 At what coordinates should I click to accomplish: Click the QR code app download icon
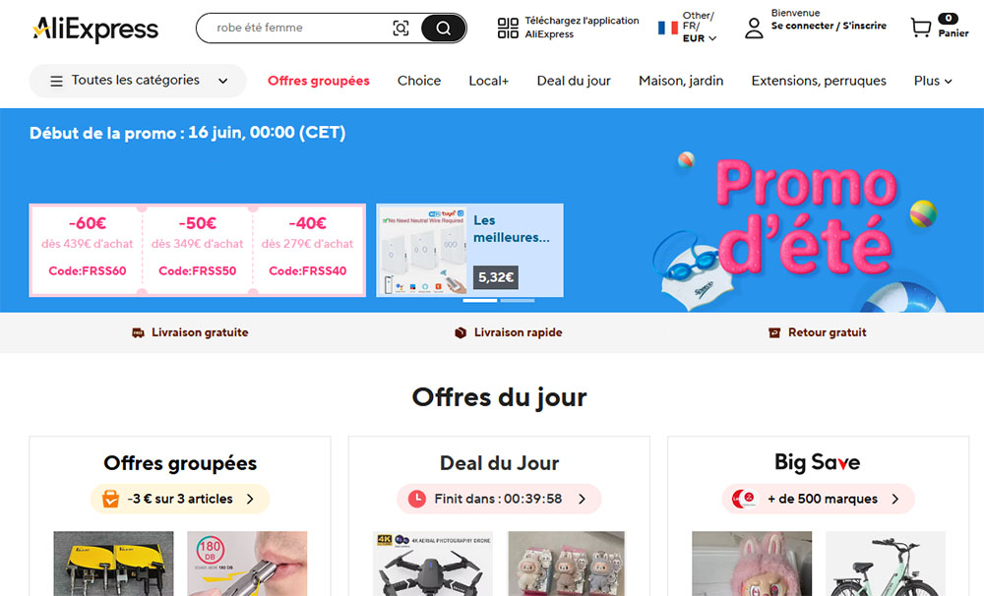pos(508,28)
